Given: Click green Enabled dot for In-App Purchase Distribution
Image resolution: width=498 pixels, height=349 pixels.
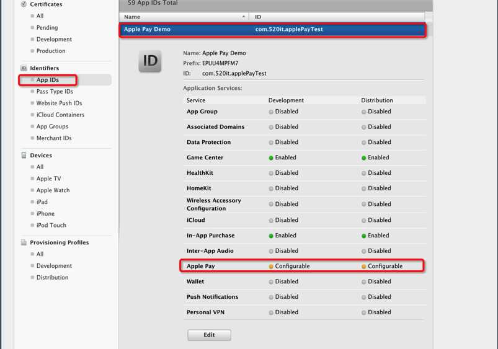Looking at the screenshot, I should click(x=363, y=236).
